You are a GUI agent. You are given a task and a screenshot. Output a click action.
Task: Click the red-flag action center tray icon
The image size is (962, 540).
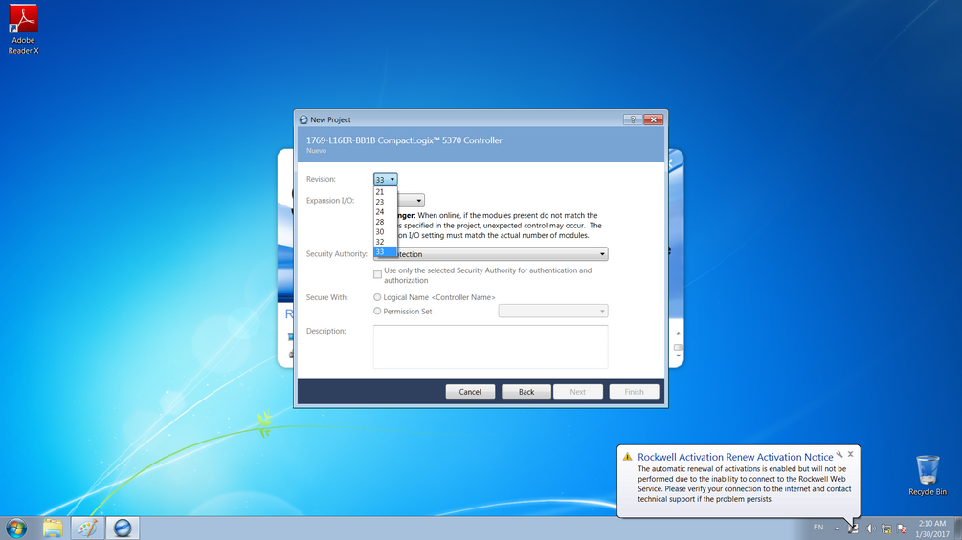click(902, 529)
